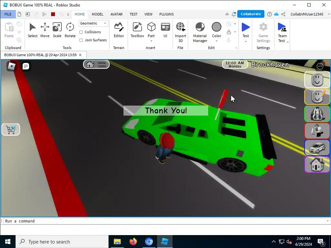Click the Test play icon
This screenshot has height=248, width=331.
(246, 27)
